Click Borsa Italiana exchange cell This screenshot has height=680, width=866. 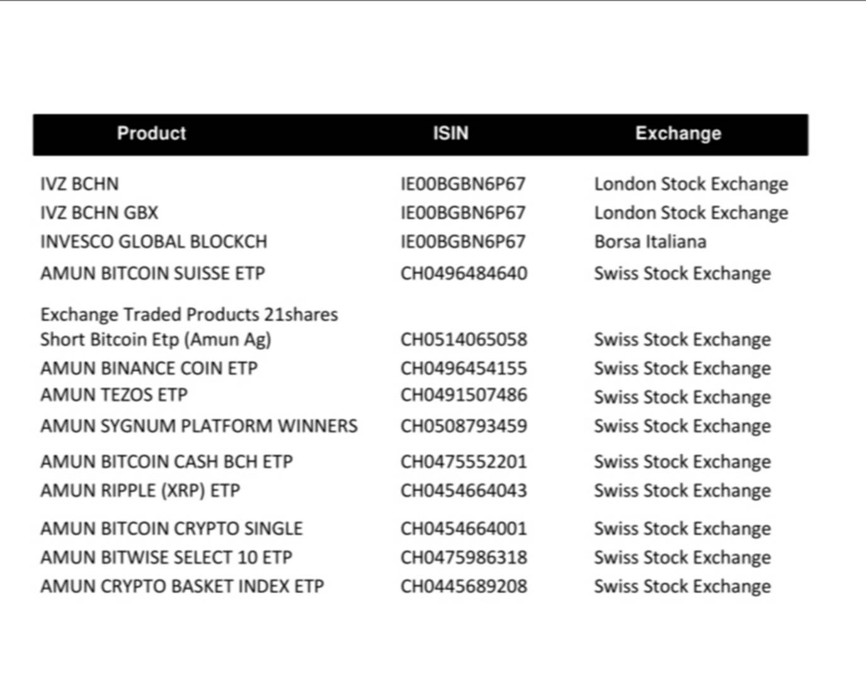(650, 242)
